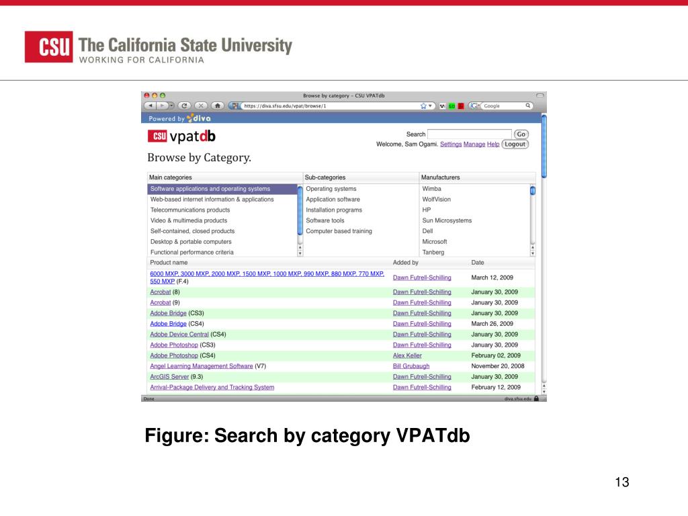This screenshot has height=516, width=688.
Task: Go to the browser Home icon
Action: [218, 105]
